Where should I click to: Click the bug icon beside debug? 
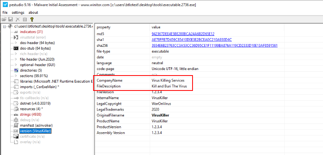16,120
